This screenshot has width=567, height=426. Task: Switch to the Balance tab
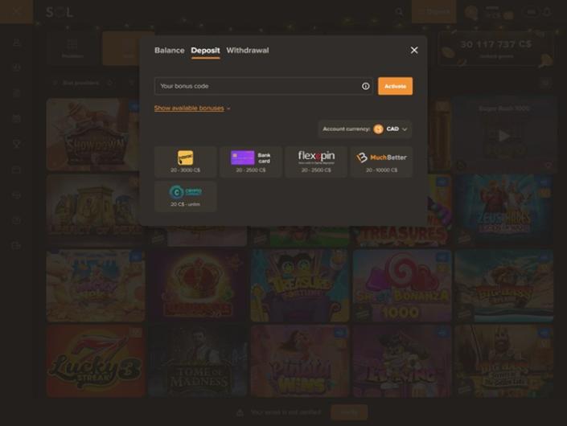pyautogui.click(x=169, y=50)
